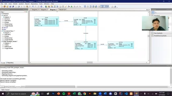
Task: Open the Tools menu
Action: click(41, 4)
